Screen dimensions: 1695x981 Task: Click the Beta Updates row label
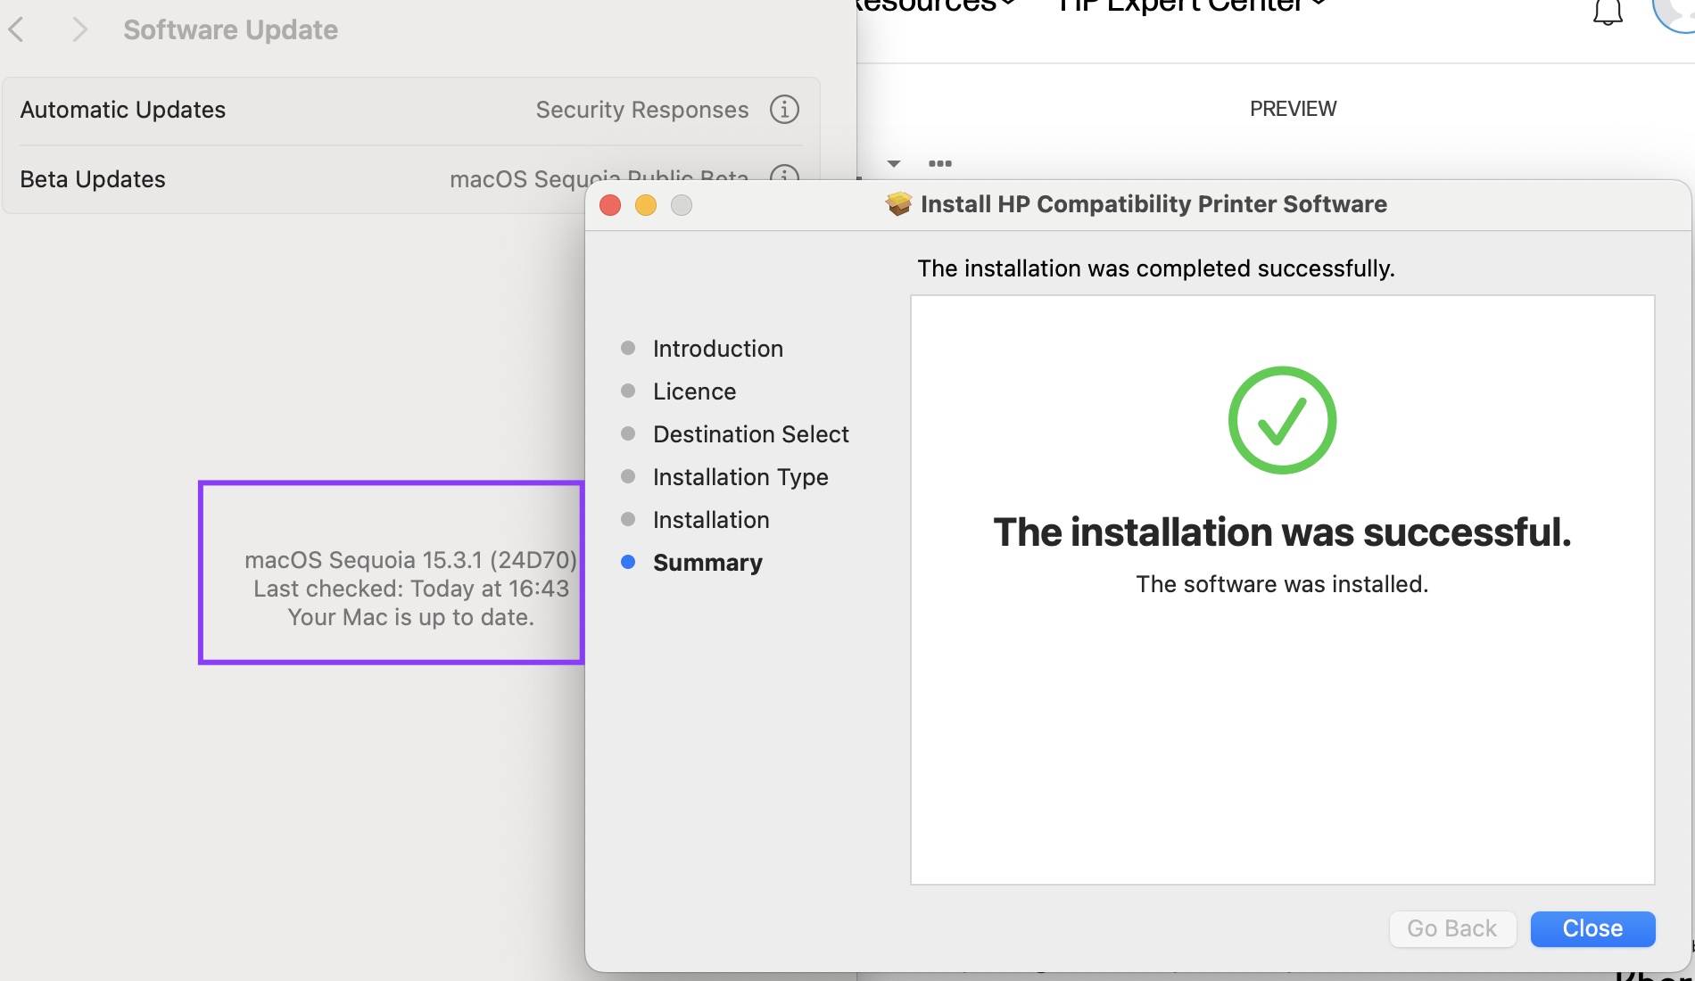(x=93, y=179)
